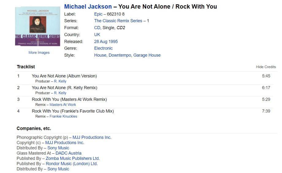This screenshot has width=282, height=173.
Task: Open the More Images link
Action: pyautogui.click(x=39, y=53)
